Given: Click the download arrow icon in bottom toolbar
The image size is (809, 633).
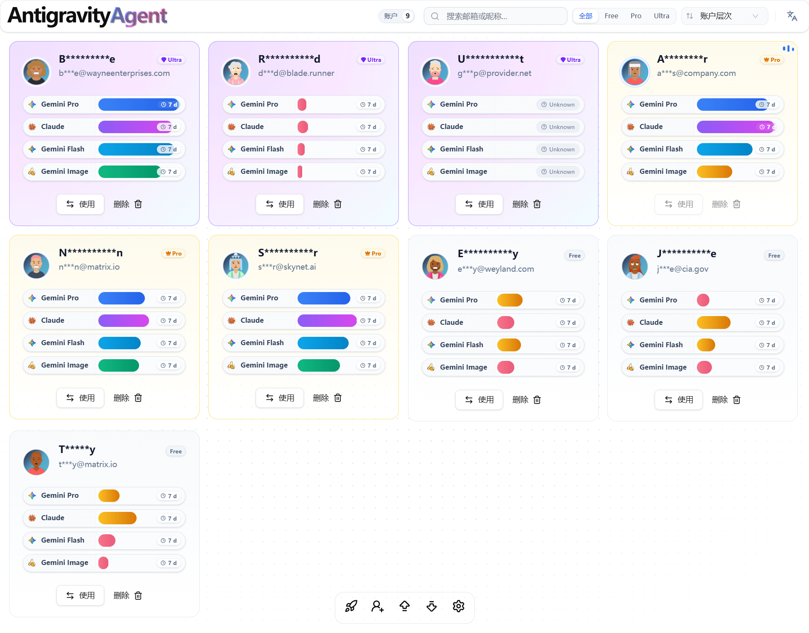Looking at the screenshot, I should pyautogui.click(x=432, y=606).
